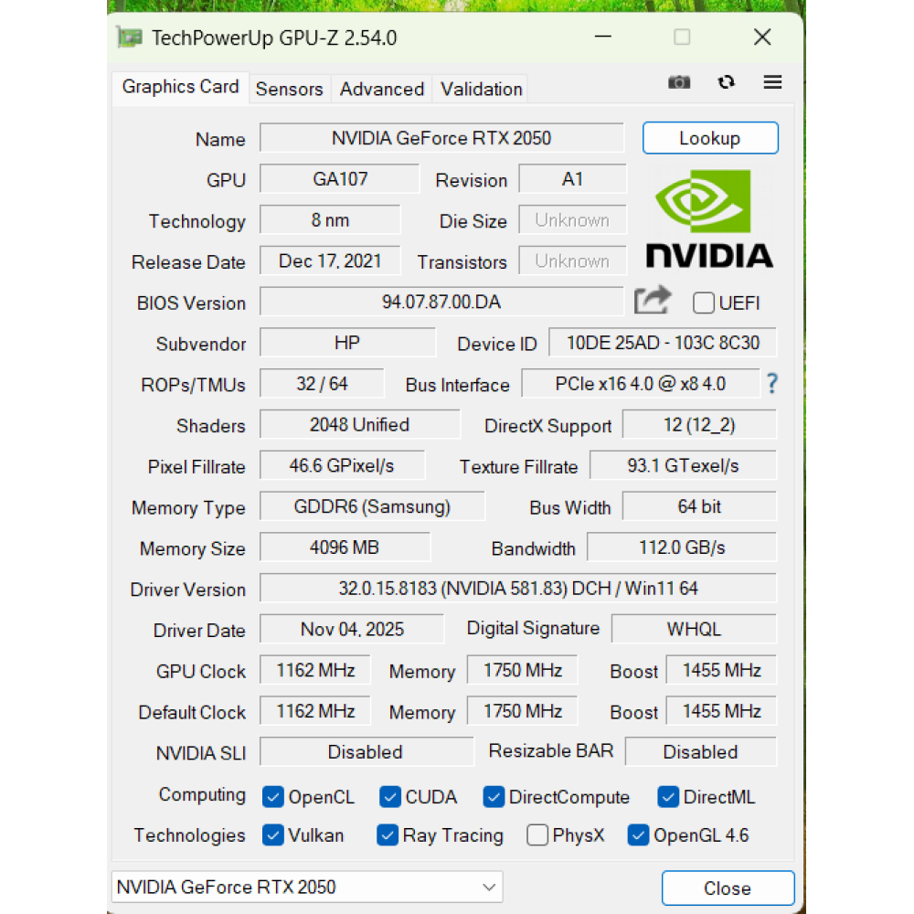
Task: Click the Driver Version 32.0.15.8183 field
Action: click(x=518, y=588)
